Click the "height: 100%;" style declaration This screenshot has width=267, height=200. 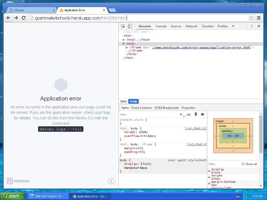(x=136, y=132)
